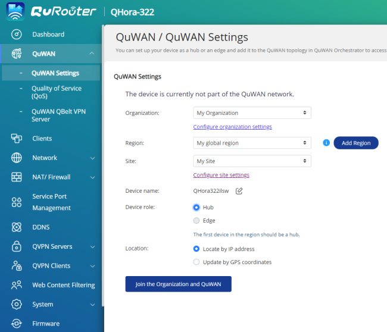Click the Firmware refresh icon
This screenshot has height=332, width=387.
(17, 323)
